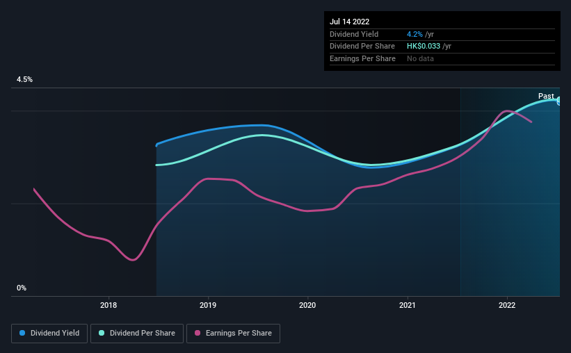The width and height of the screenshot is (571, 353).
Task: Click the 4.2% dividend yield value
Action: [415, 34]
